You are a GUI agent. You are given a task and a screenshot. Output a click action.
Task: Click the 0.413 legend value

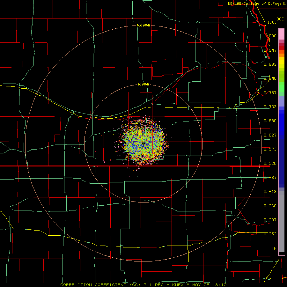[x=270, y=192]
